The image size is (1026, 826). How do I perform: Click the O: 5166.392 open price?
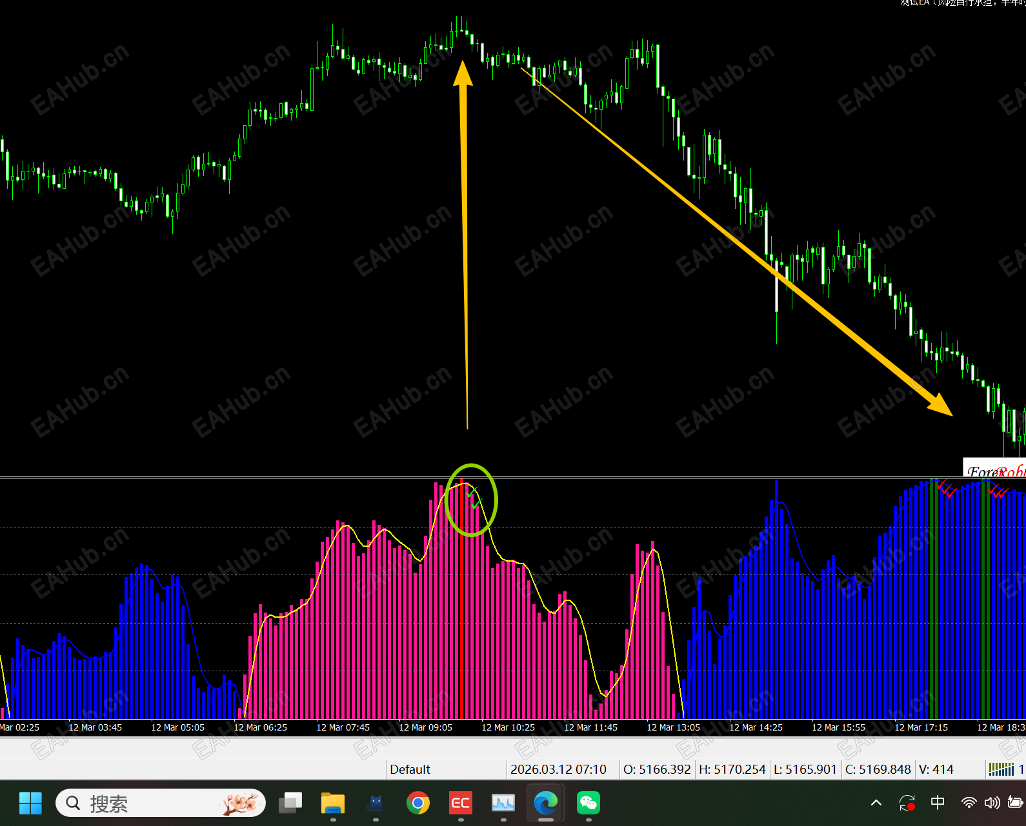point(657,769)
